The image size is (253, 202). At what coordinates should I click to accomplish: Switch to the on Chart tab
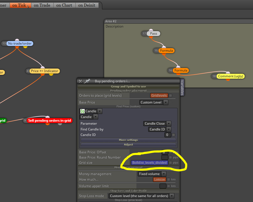pyautogui.click(x=64, y=5)
